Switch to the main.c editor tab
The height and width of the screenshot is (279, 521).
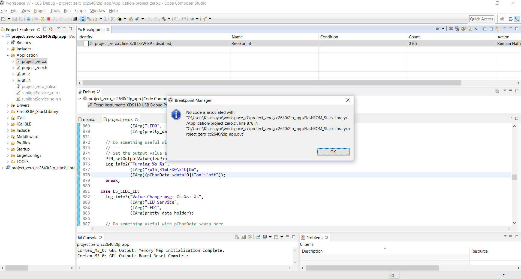[x=89, y=119]
